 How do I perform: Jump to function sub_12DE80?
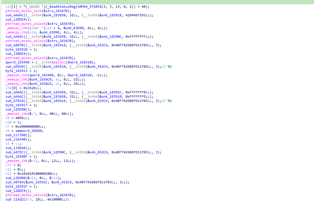(x=15, y=109)
